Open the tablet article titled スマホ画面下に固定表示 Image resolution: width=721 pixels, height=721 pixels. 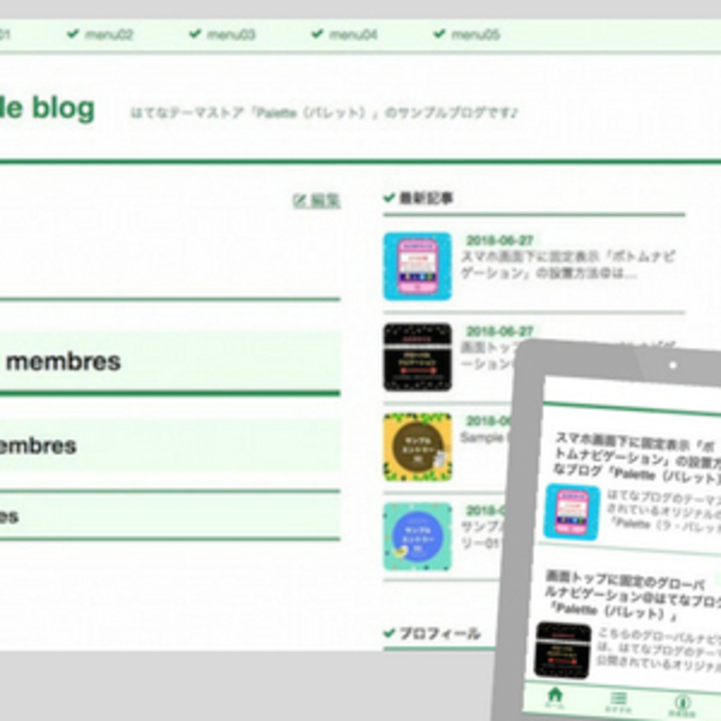637,458
